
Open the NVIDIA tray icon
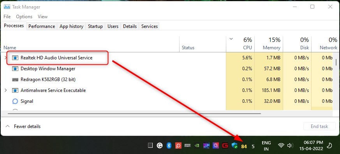(197, 145)
